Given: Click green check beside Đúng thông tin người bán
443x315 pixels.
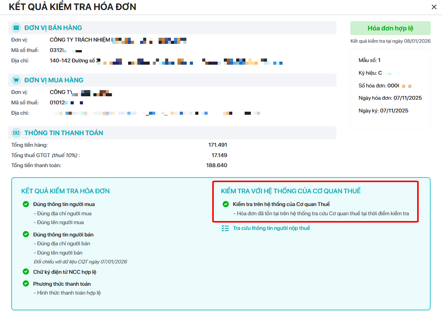Looking at the screenshot, I should point(26,234).
